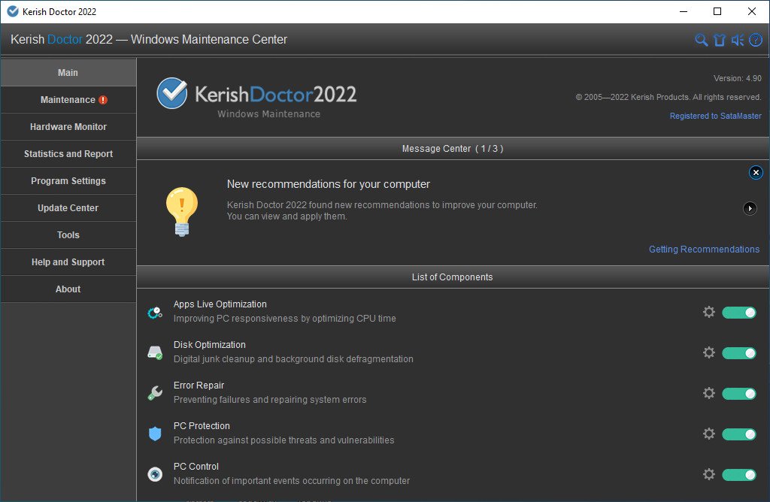Screen dimensions: 770x502
Task: Click the Getting Recommendations link
Action: (x=704, y=249)
